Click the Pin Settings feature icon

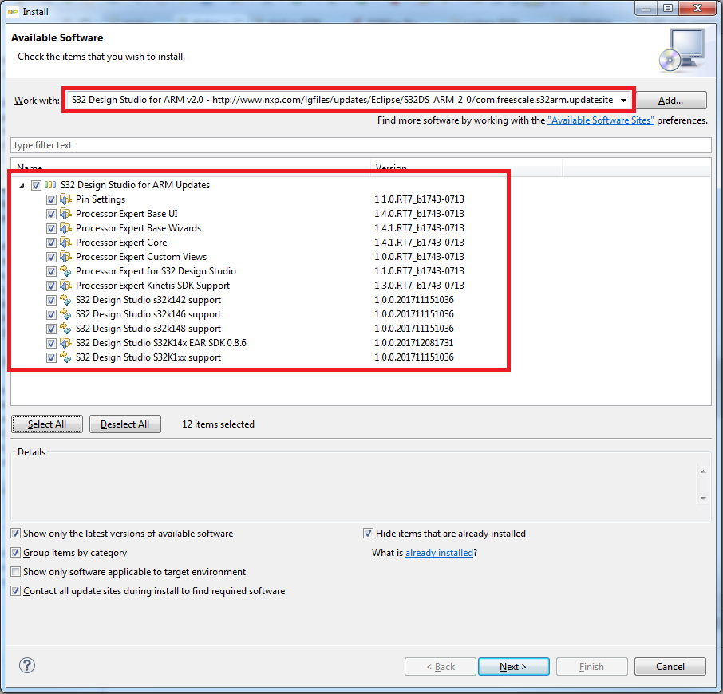pos(66,199)
